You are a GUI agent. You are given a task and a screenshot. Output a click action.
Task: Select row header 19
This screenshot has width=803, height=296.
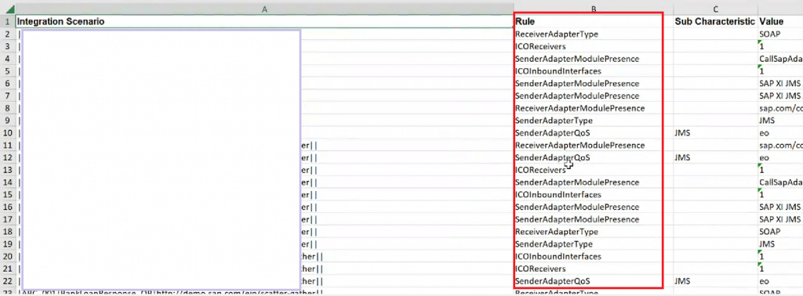[8, 244]
